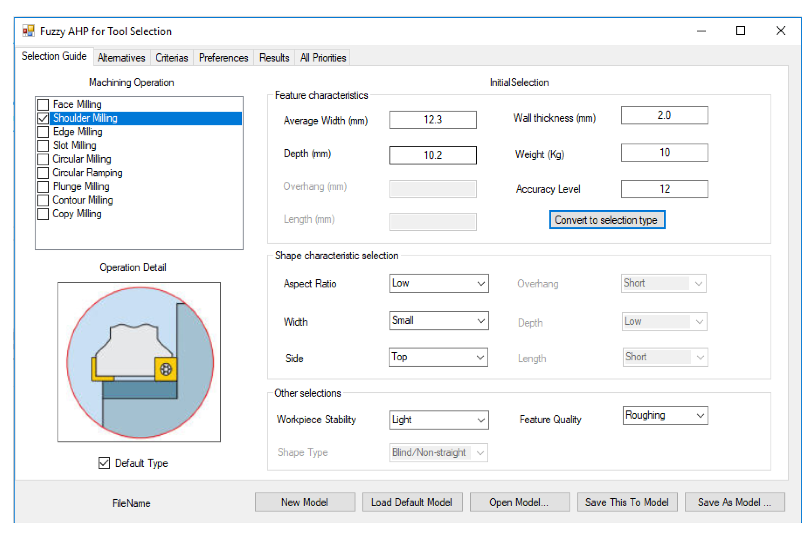The image size is (810, 536).
Task: Click the Average Width input field
Action: coord(432,120)
